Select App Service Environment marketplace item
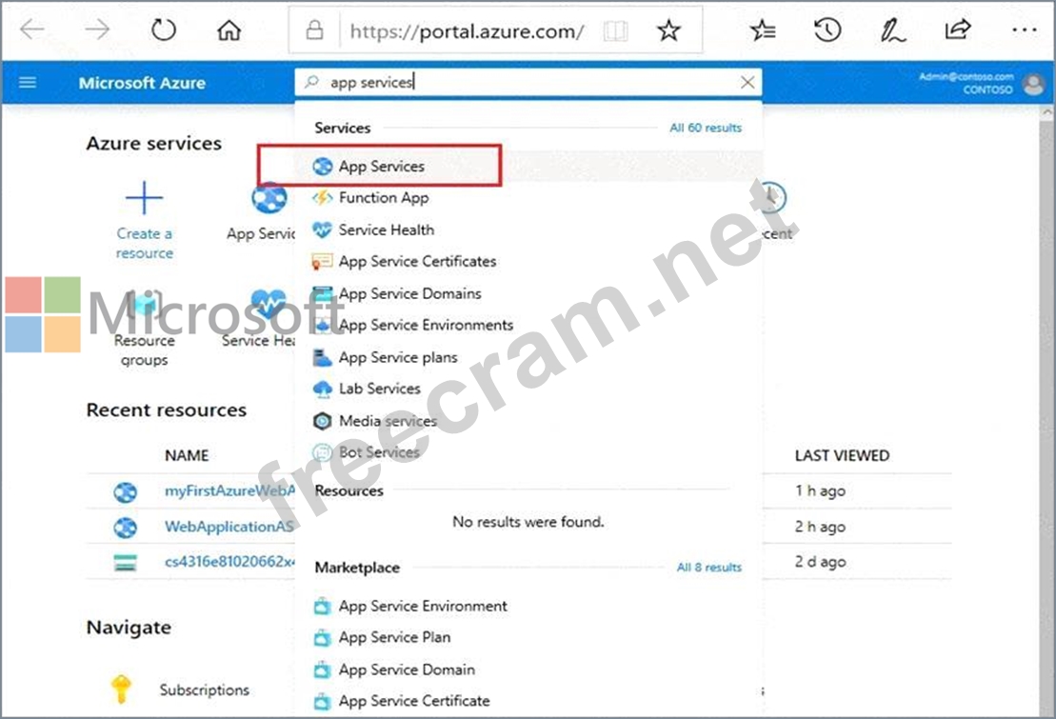This screenshot has width=1056, height=719. [x=422, y=606]
